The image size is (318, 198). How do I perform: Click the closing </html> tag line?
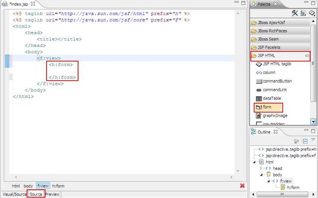click(x=23, y=96)
